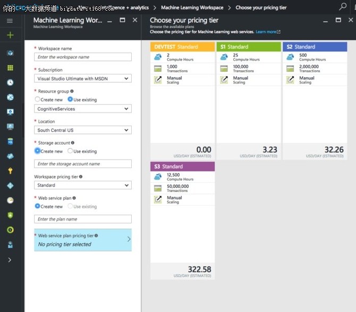Open the gauge Monitor sidebar icon
The image size is (356, 312).
(x=10, y=200)
